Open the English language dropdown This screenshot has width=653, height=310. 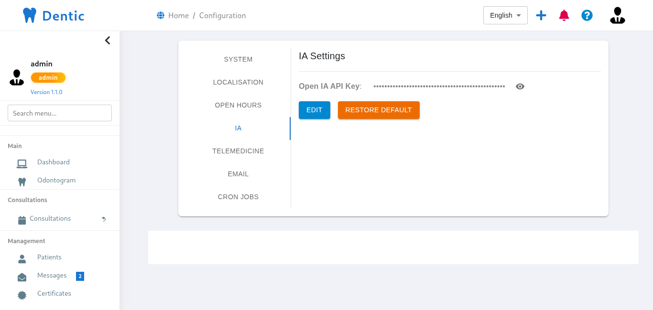tap(505, 15)
